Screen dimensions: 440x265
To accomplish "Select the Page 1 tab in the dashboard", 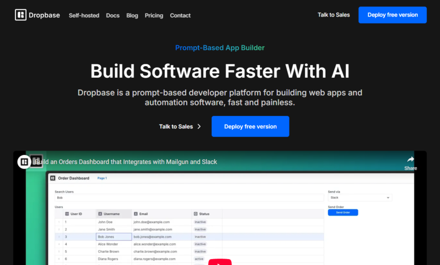I will (x=102, y=178).
